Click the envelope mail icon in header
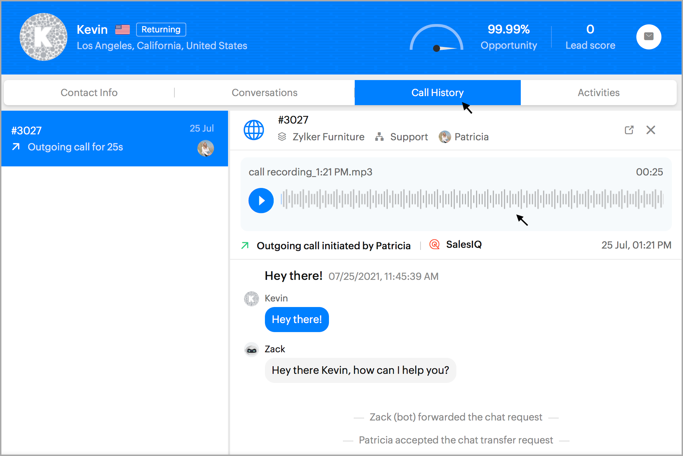The height and width of the screenshot is (456, 683). click(x=649, y=37)
